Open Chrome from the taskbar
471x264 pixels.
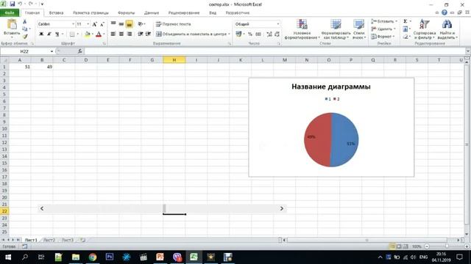point(93,257)
